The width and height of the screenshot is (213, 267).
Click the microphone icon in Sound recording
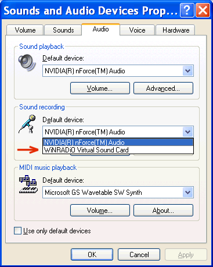27,124
